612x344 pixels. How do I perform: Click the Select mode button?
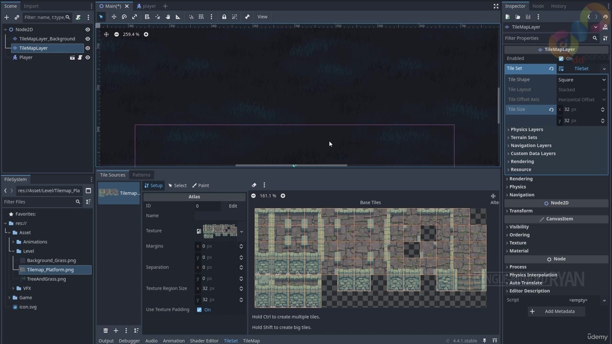[177, 185]
